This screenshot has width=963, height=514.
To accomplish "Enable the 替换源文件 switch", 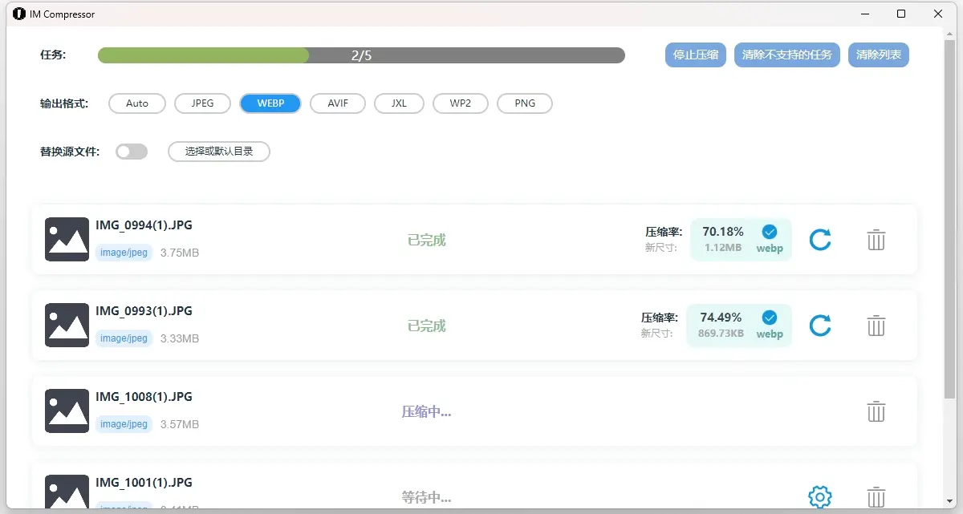I will coord(131,151).
